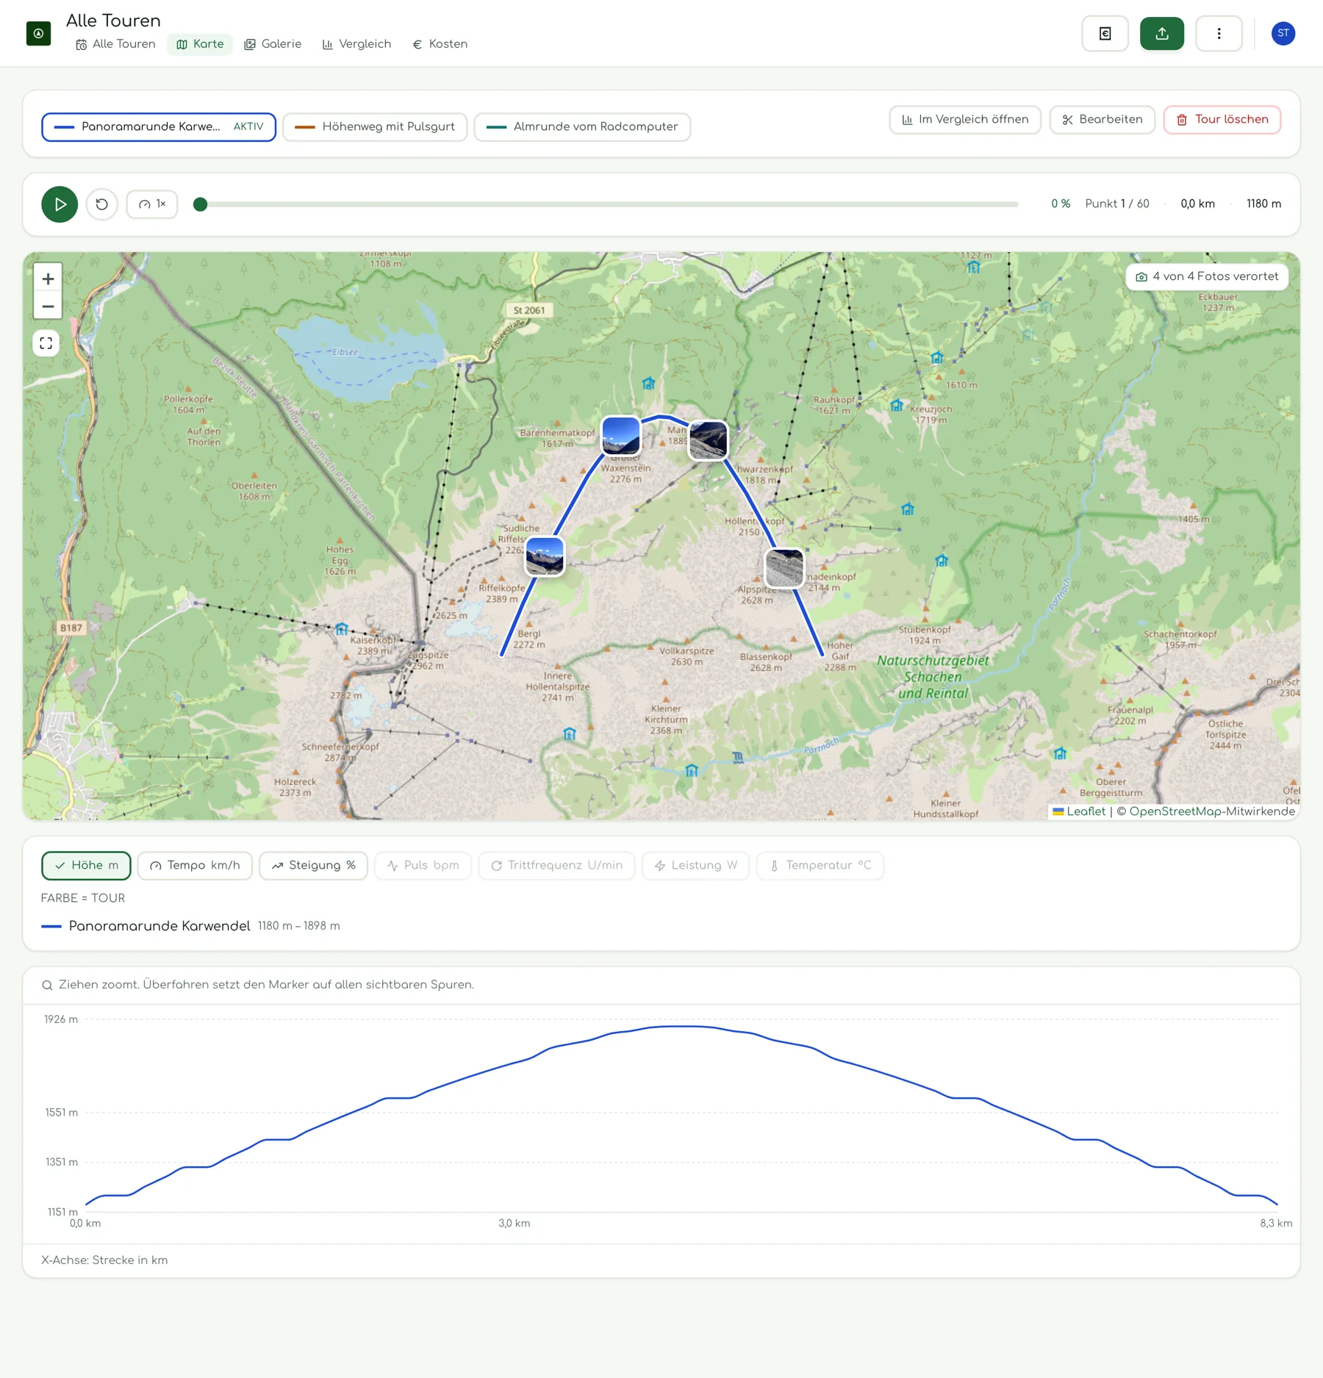Play the tour animation

click(x=60, y=204)
